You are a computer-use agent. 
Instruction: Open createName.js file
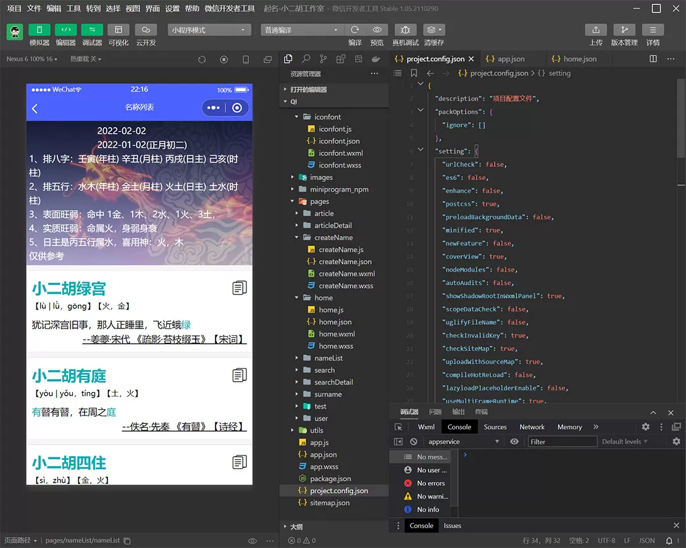341,250
